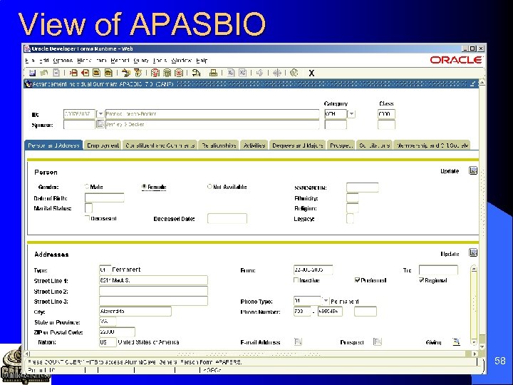513x385 pixels.
Task: Click the City input field
Action: click(x=135, y=312)
